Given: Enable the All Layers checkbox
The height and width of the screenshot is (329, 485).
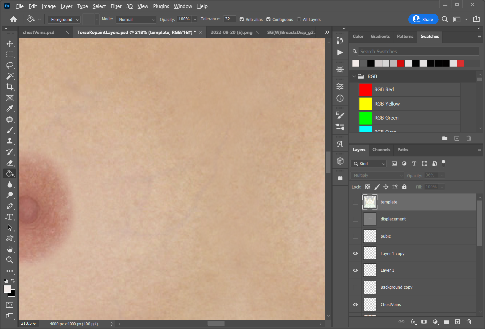Looking at the screenshot, I should (x=299, y=19).
